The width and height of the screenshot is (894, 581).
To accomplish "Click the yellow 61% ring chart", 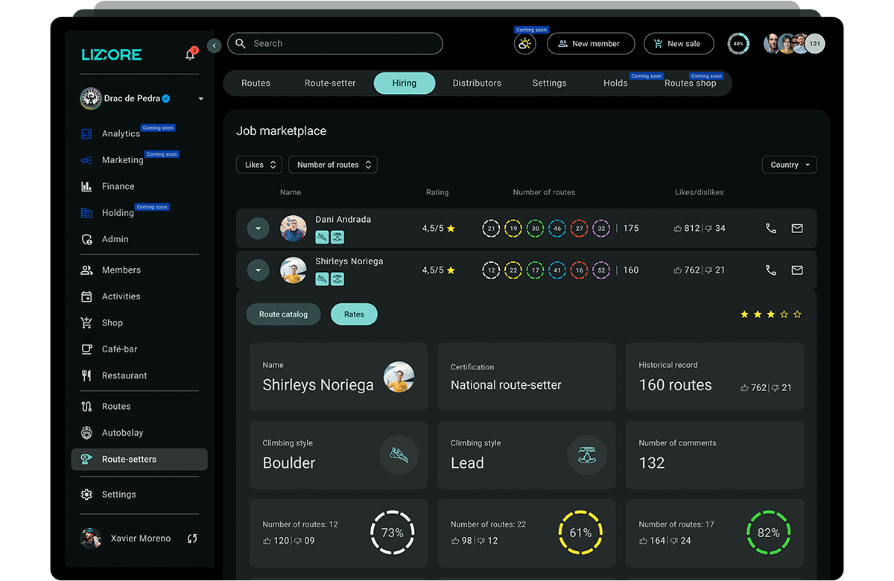I will pos(580,533).
